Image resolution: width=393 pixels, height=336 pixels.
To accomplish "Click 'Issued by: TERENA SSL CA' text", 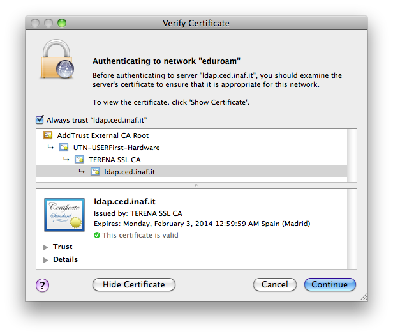I will (x=138, y=213).
